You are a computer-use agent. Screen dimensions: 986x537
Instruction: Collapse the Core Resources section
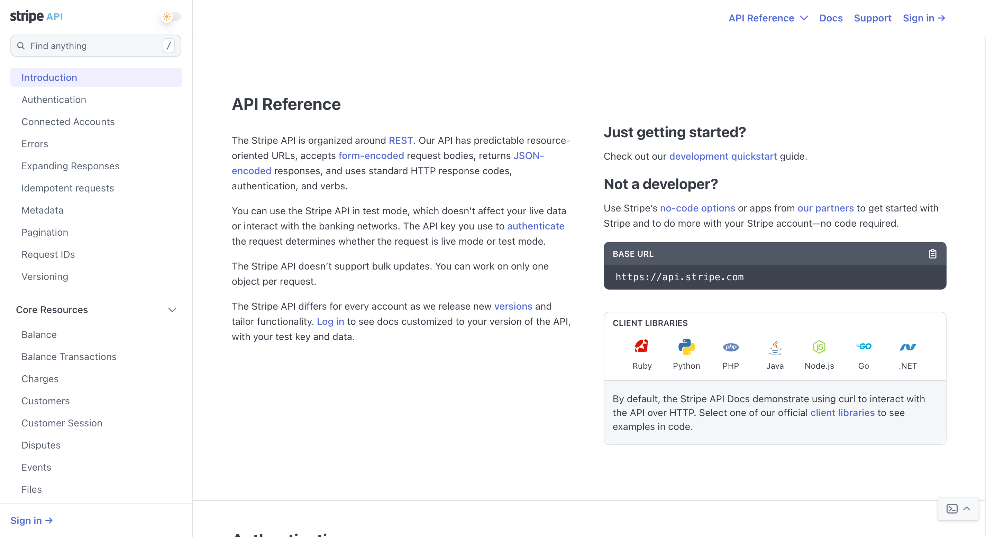click(x=172, y=310)
